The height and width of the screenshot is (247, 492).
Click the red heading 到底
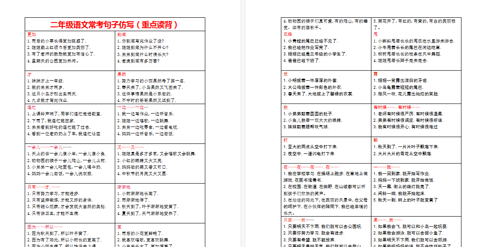122,34
